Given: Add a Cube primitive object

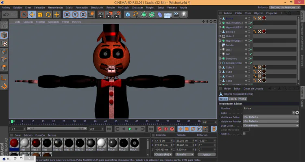Looking at the screenshot, I should 128,15.
